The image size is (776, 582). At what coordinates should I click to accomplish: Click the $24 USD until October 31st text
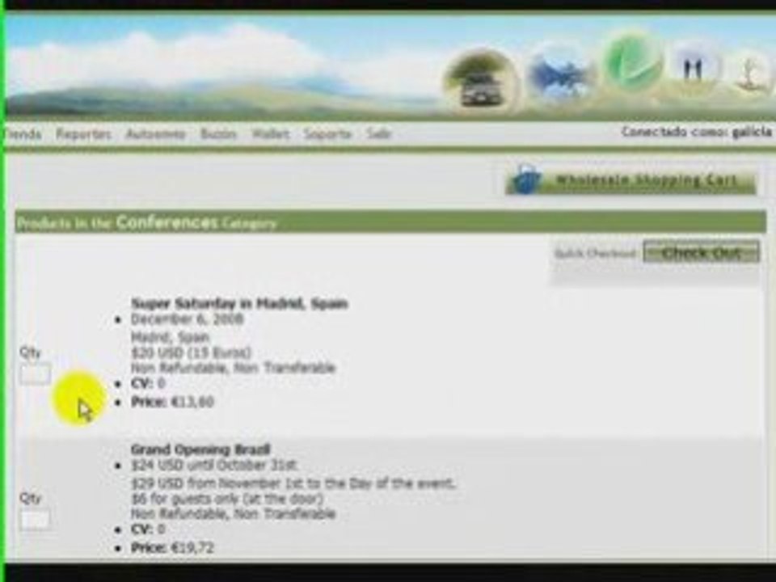point(214,466)
